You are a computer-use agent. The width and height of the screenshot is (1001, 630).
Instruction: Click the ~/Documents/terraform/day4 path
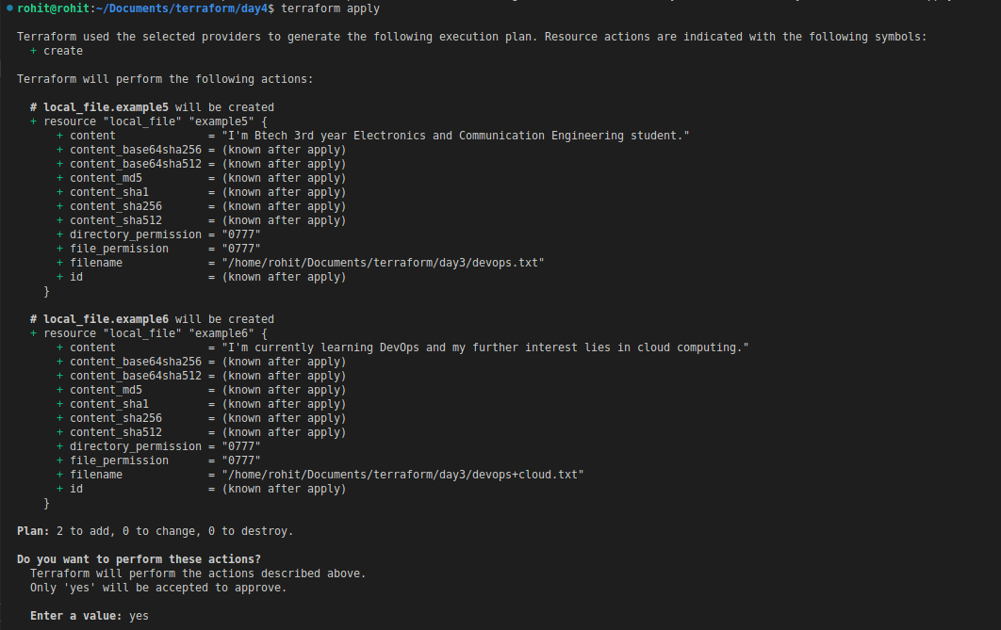182,8
